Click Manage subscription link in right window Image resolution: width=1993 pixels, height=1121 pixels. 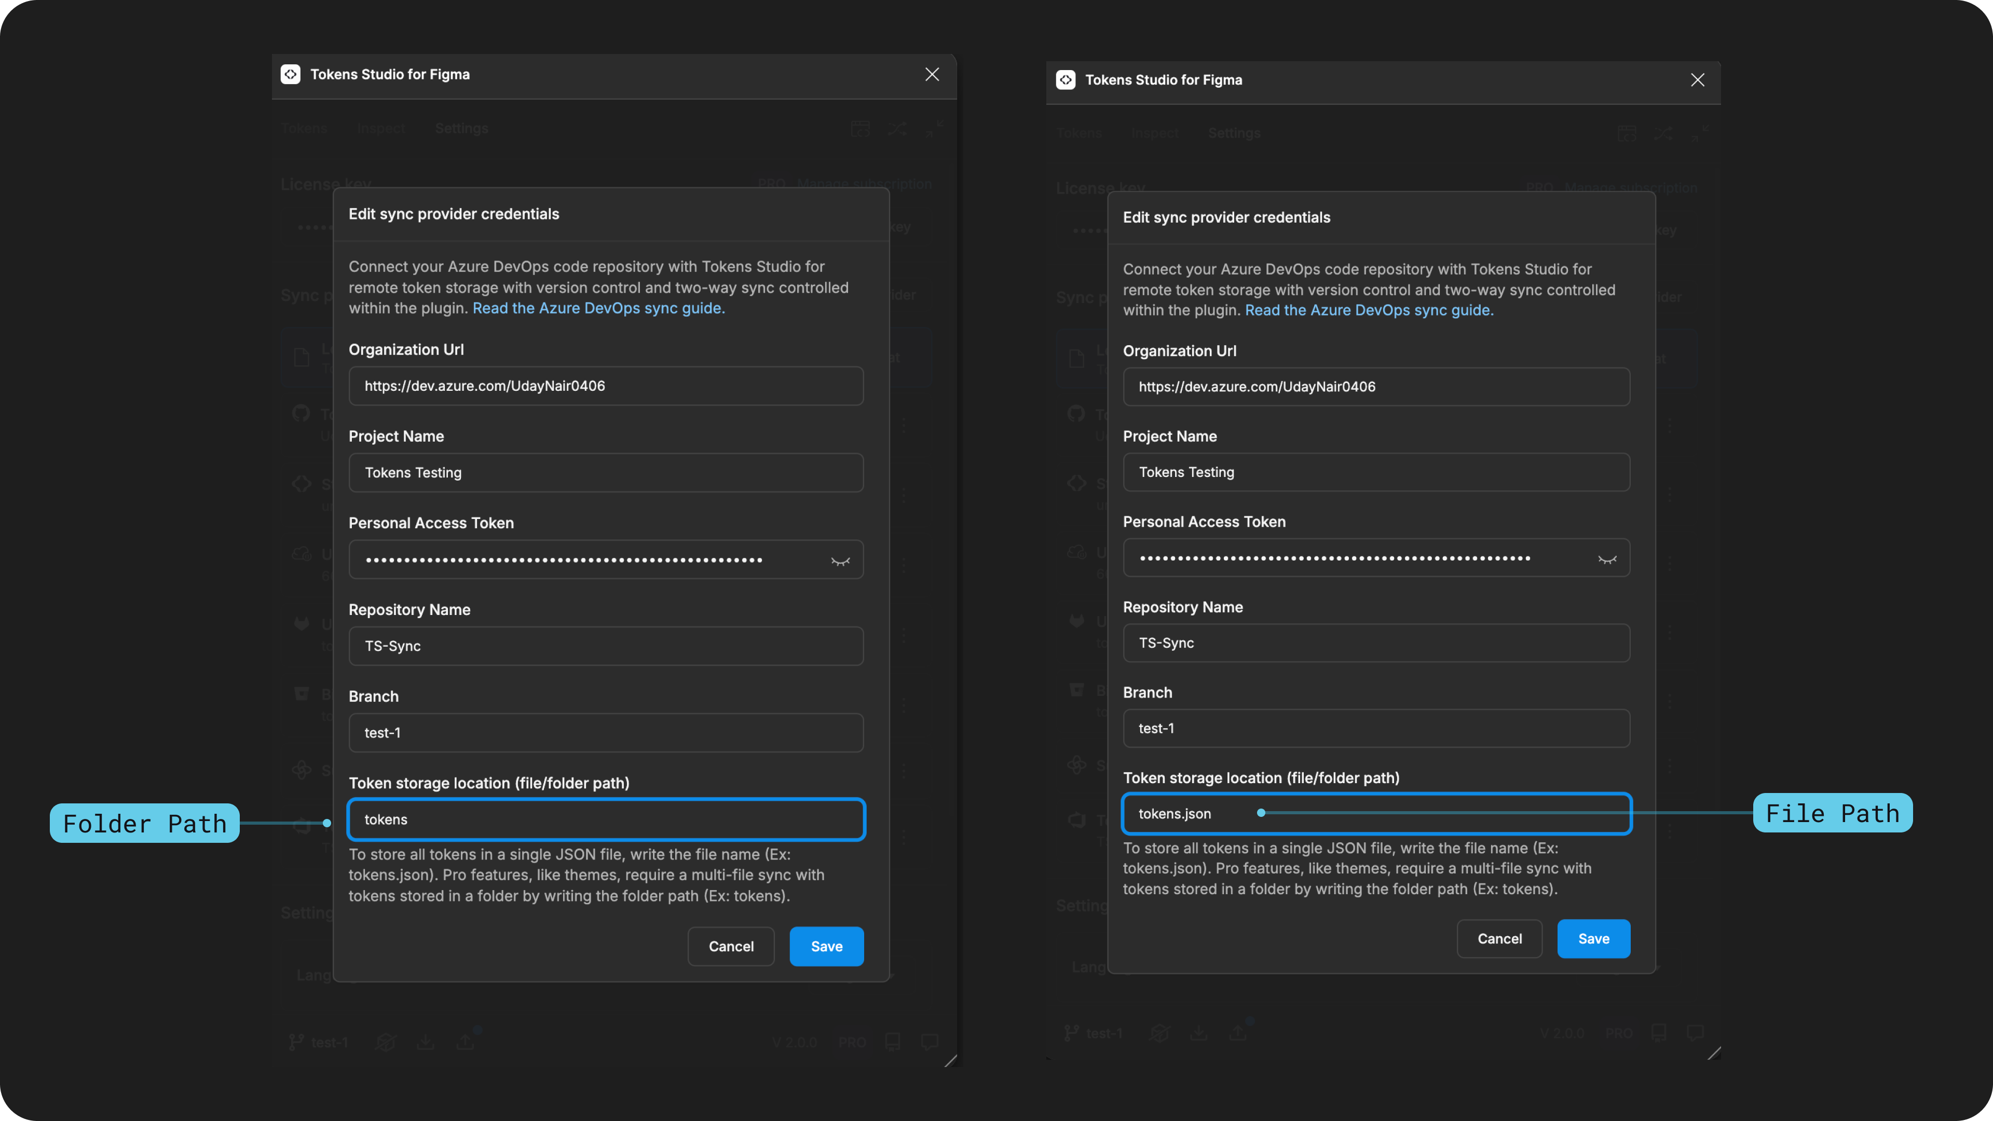pos(1630,187)
